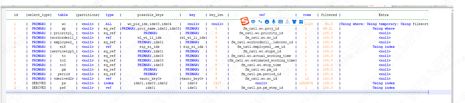This screenshot has width=465, height=103.
Task: Click the 'table' column header
Action: click(63, 15)
